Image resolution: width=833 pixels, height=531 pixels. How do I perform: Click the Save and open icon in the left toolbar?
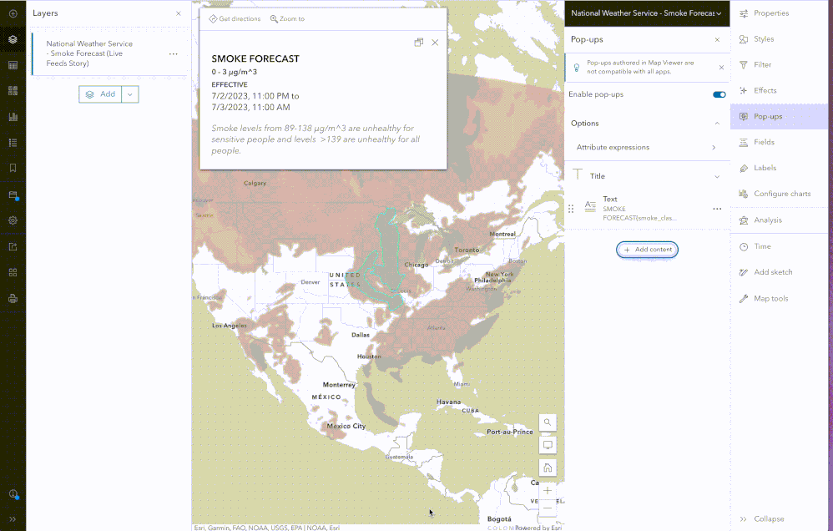tap(13, 195)
